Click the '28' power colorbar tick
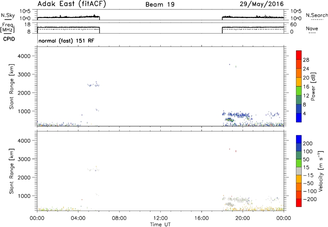The width and height of the screenshot is (328, 227). click(x=306, y=60)
